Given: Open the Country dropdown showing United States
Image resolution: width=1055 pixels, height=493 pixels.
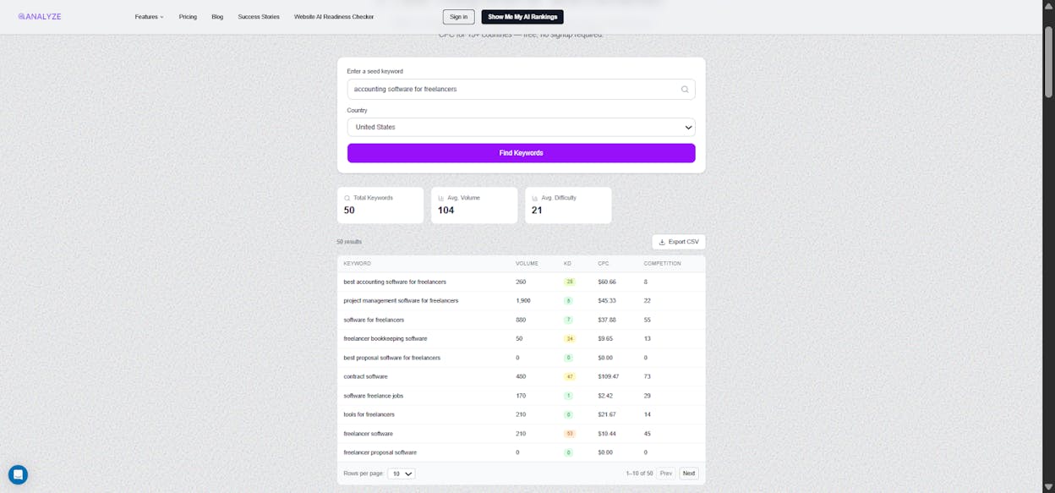Looking at the screenshot, I should click(x=521, y=127).
